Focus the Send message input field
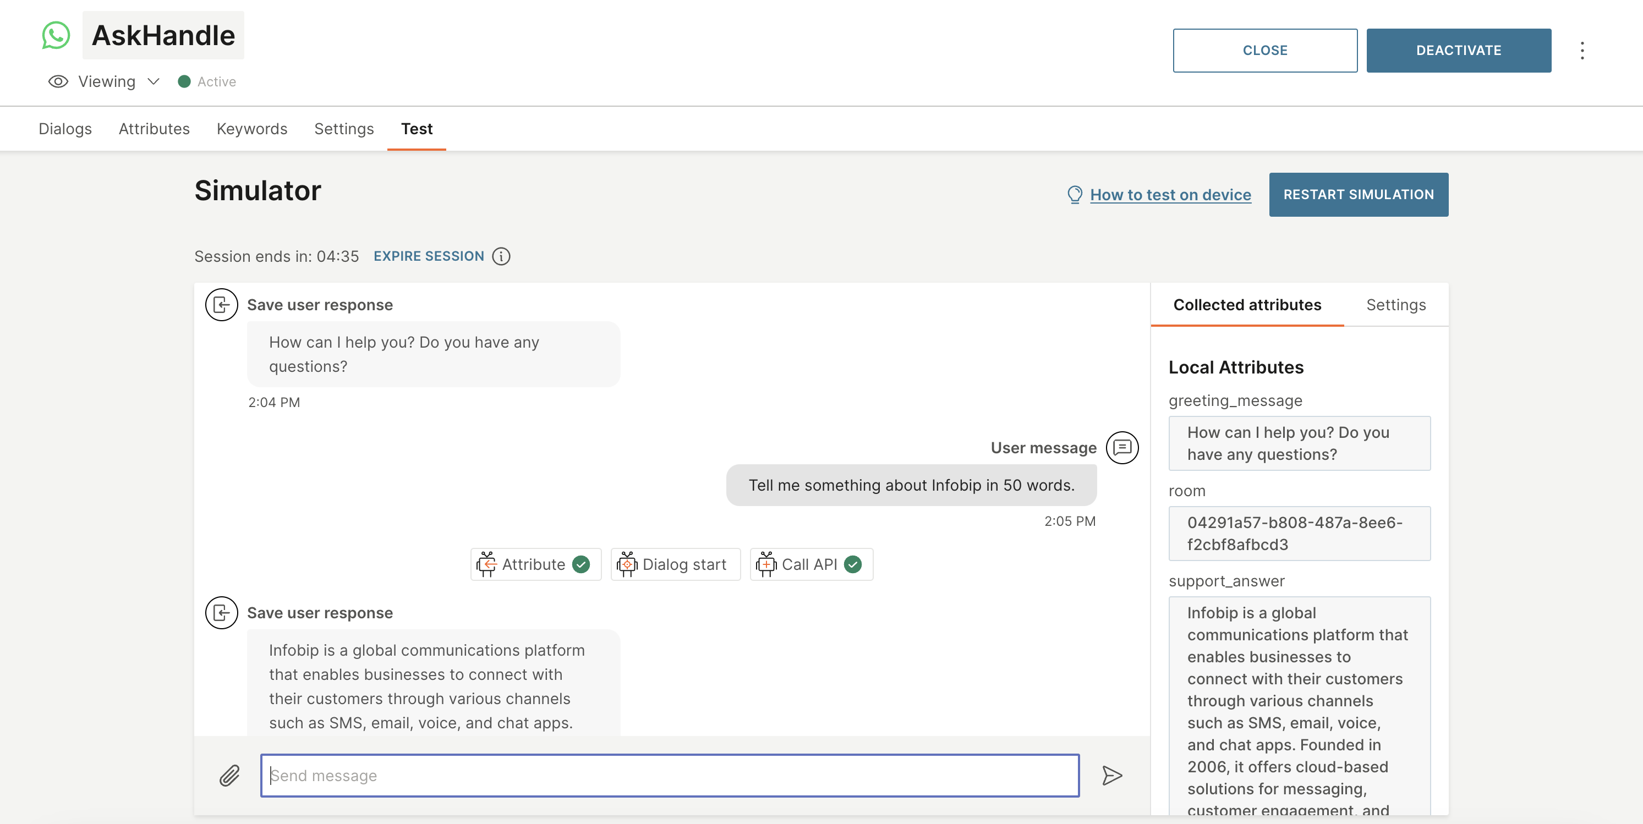This screenshot has height=824, width=1643. point(670,776)
